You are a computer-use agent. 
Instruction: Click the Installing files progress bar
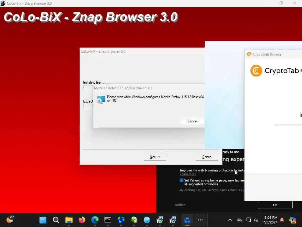88,87
